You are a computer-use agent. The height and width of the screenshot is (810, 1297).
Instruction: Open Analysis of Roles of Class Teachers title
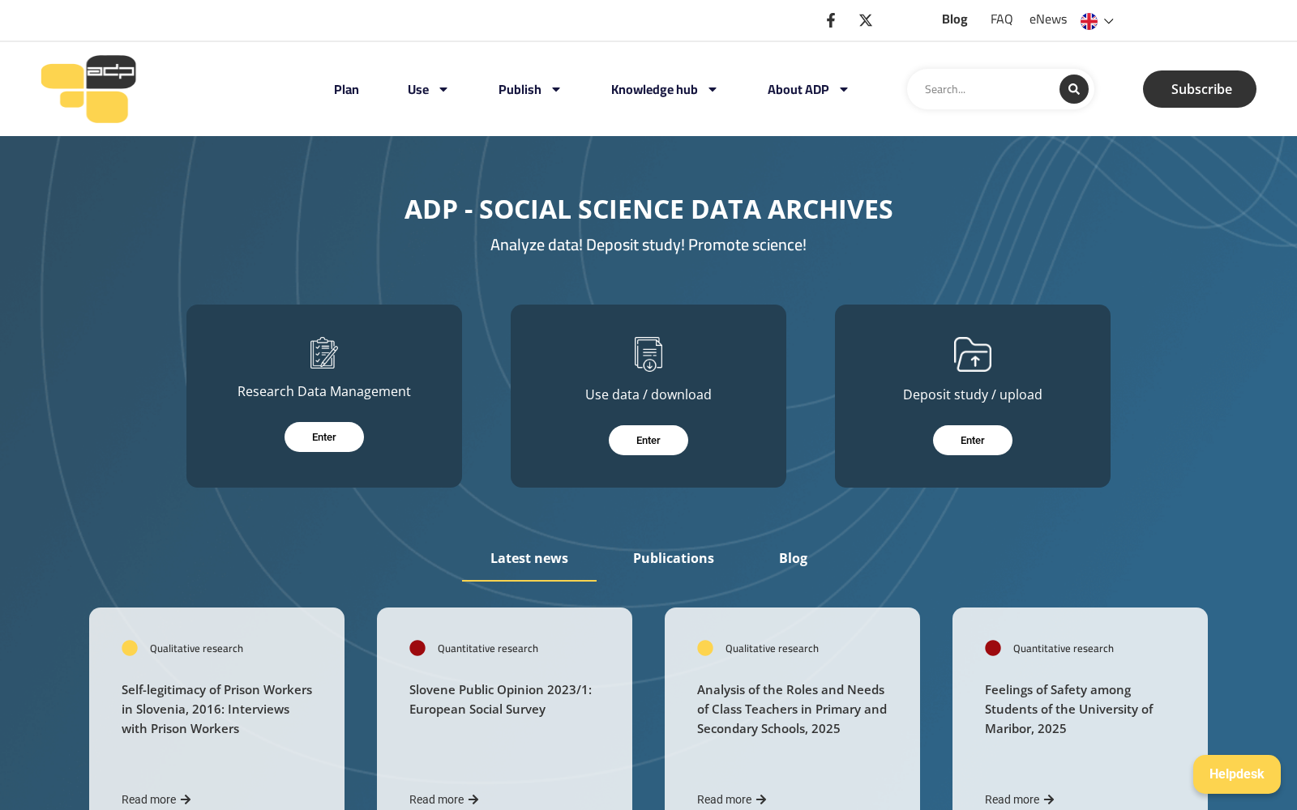(x=792, y=710)
